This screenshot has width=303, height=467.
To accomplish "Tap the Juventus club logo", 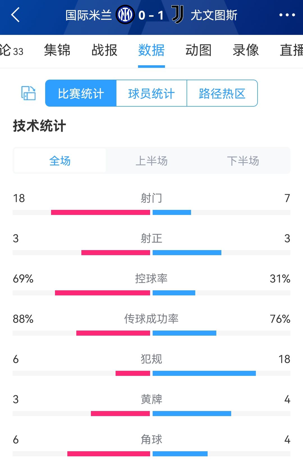I will tap(177, 15).
